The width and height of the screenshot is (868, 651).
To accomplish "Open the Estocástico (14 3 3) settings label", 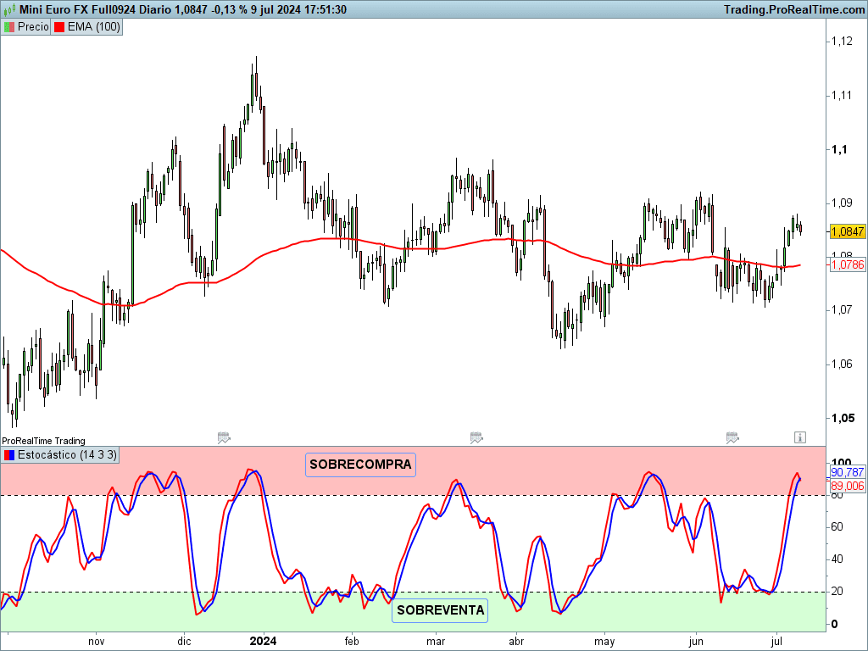I will (x=67, y=455).
